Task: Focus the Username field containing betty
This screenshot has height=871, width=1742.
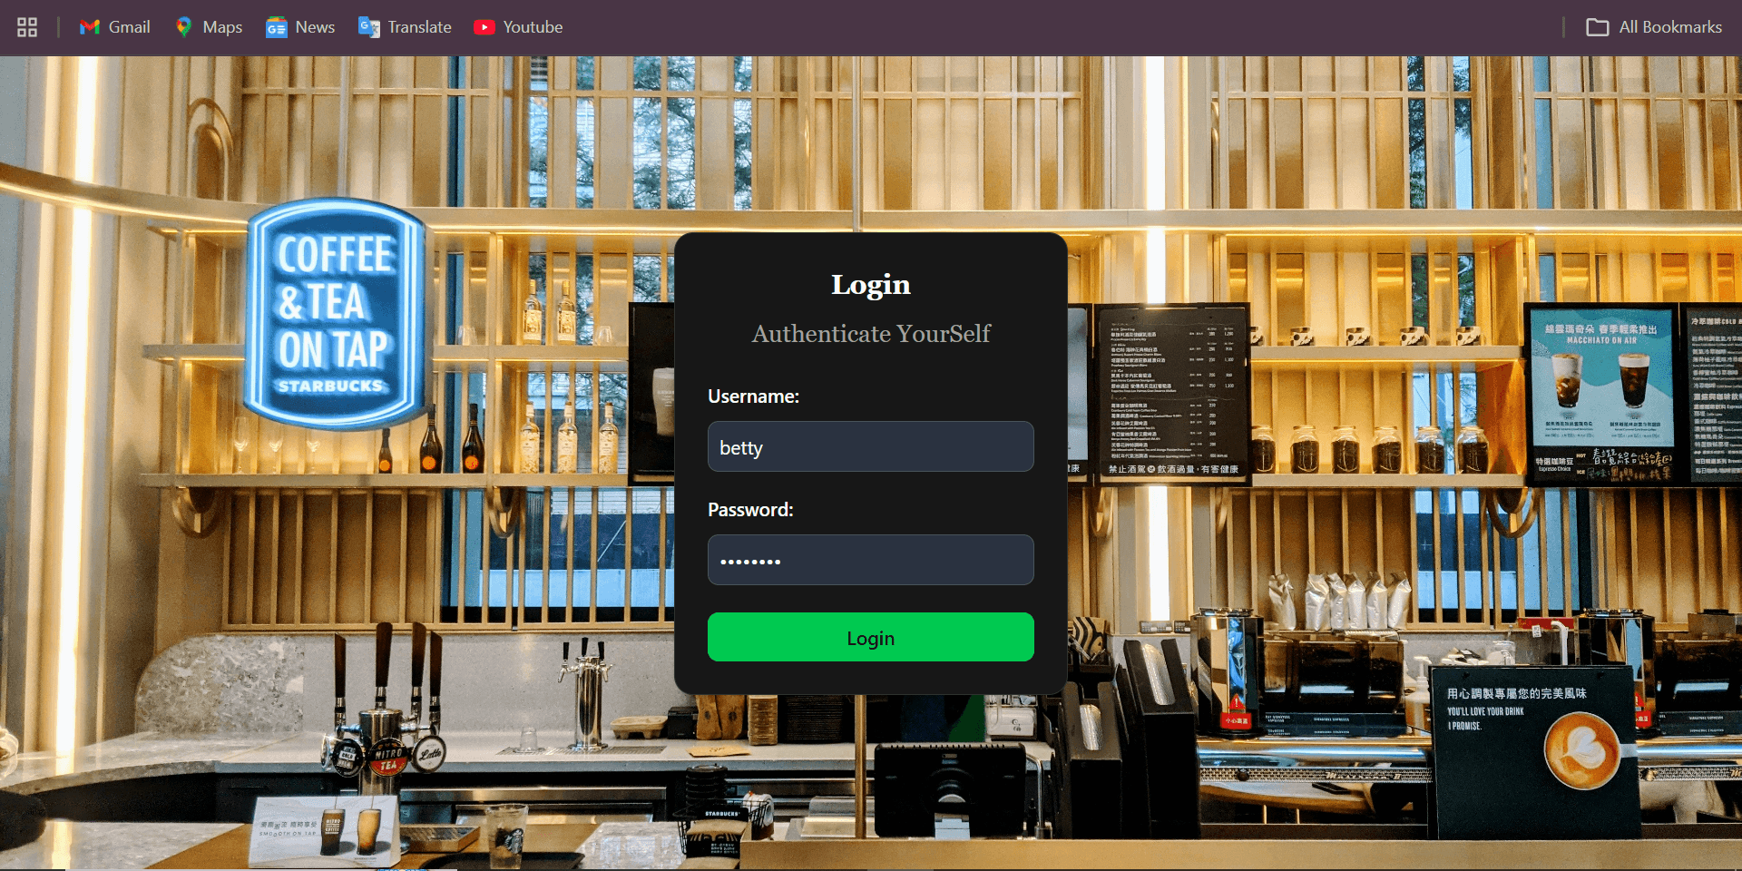Action: coord(871,446)
